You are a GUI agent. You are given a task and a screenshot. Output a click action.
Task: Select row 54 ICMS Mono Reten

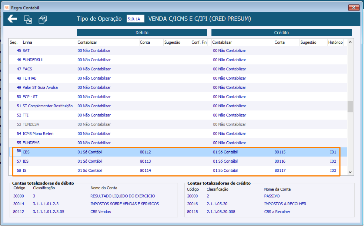click(x=178, y=134)
